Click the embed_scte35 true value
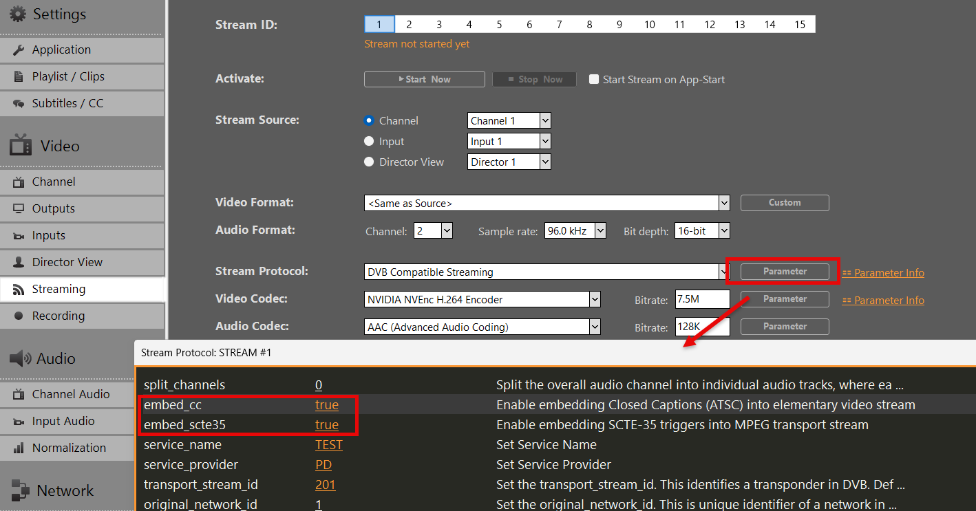This screenshot has width=976, height=511. tap(327, 425)
